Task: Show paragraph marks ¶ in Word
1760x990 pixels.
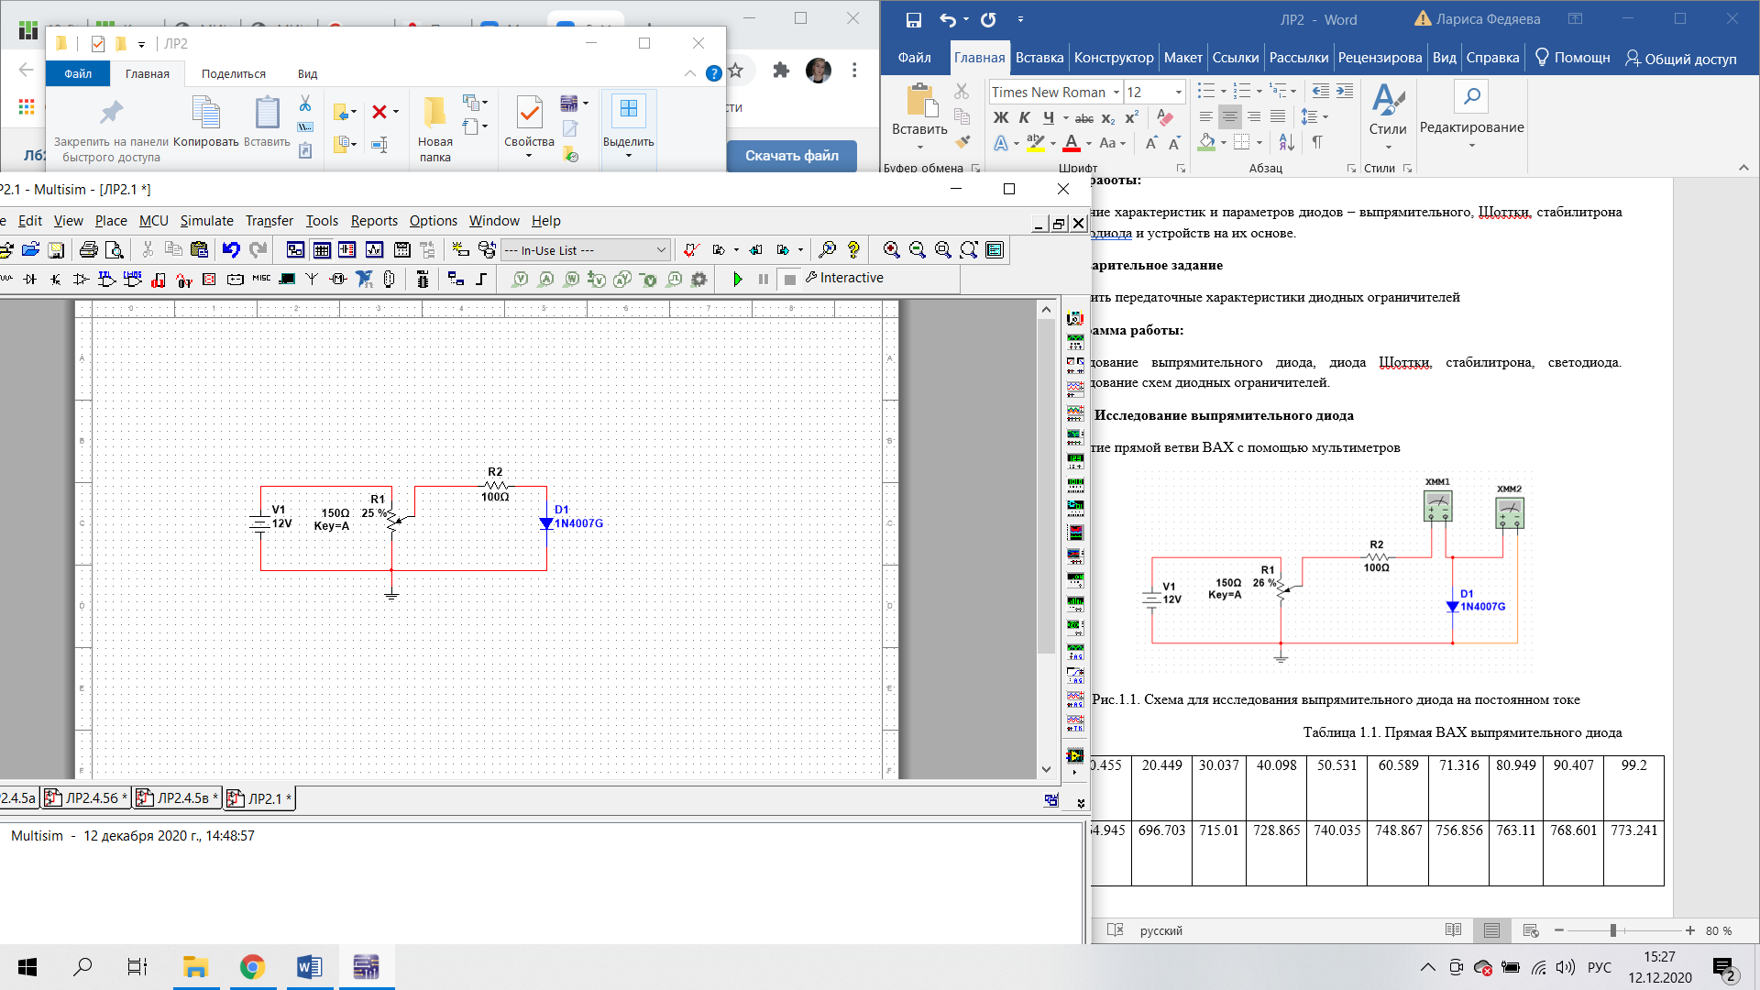Action: 1317,142
